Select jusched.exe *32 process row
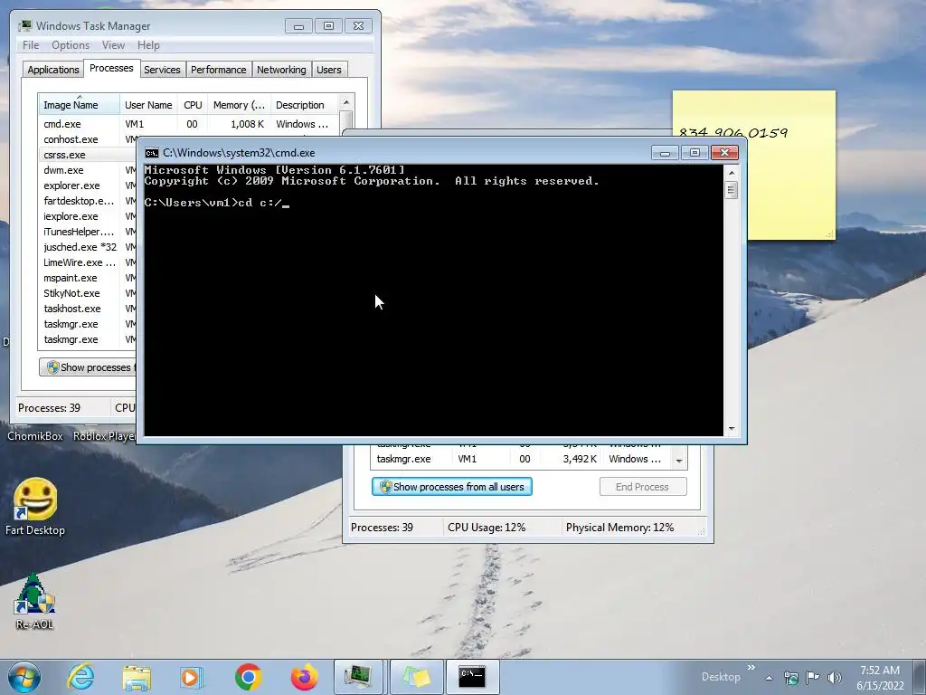Image resolution: width=926 pixels, height=695 pixels. coord(88,247)
